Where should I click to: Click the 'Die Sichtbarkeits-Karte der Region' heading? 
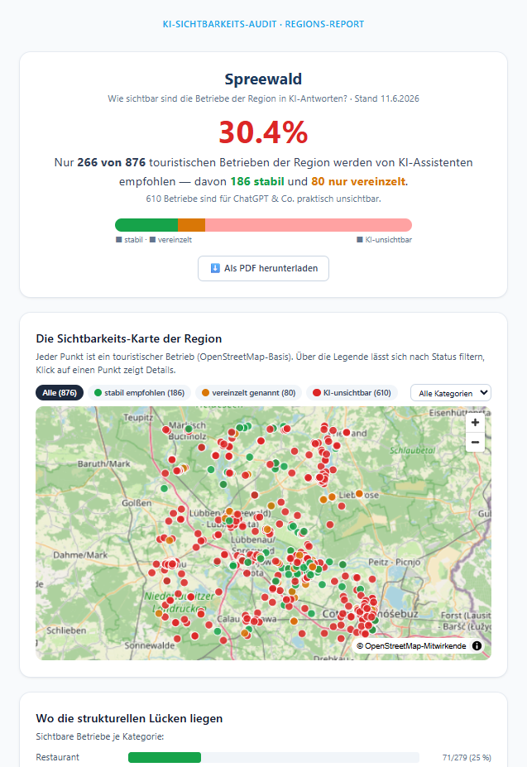129,338
